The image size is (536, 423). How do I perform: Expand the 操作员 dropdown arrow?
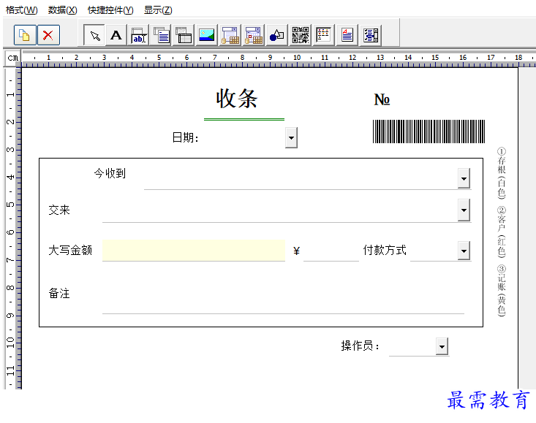441,346
